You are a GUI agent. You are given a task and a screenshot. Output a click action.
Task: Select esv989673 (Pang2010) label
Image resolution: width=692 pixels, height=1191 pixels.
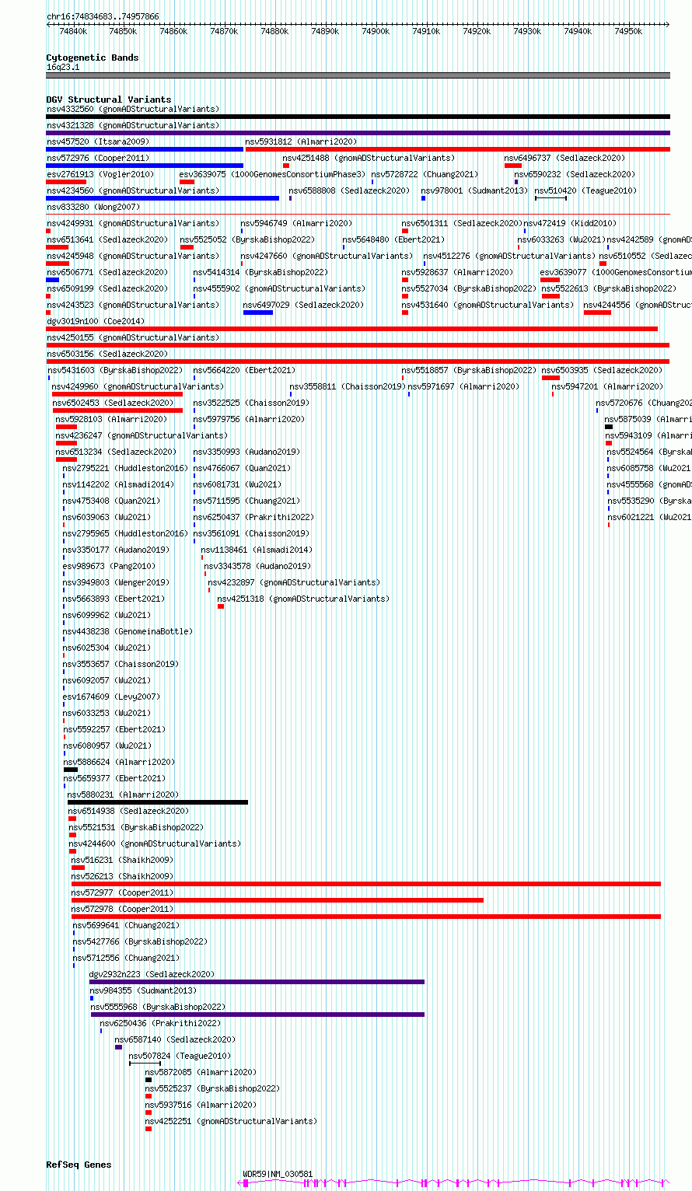pyautogui.click(x=109, y=566)
